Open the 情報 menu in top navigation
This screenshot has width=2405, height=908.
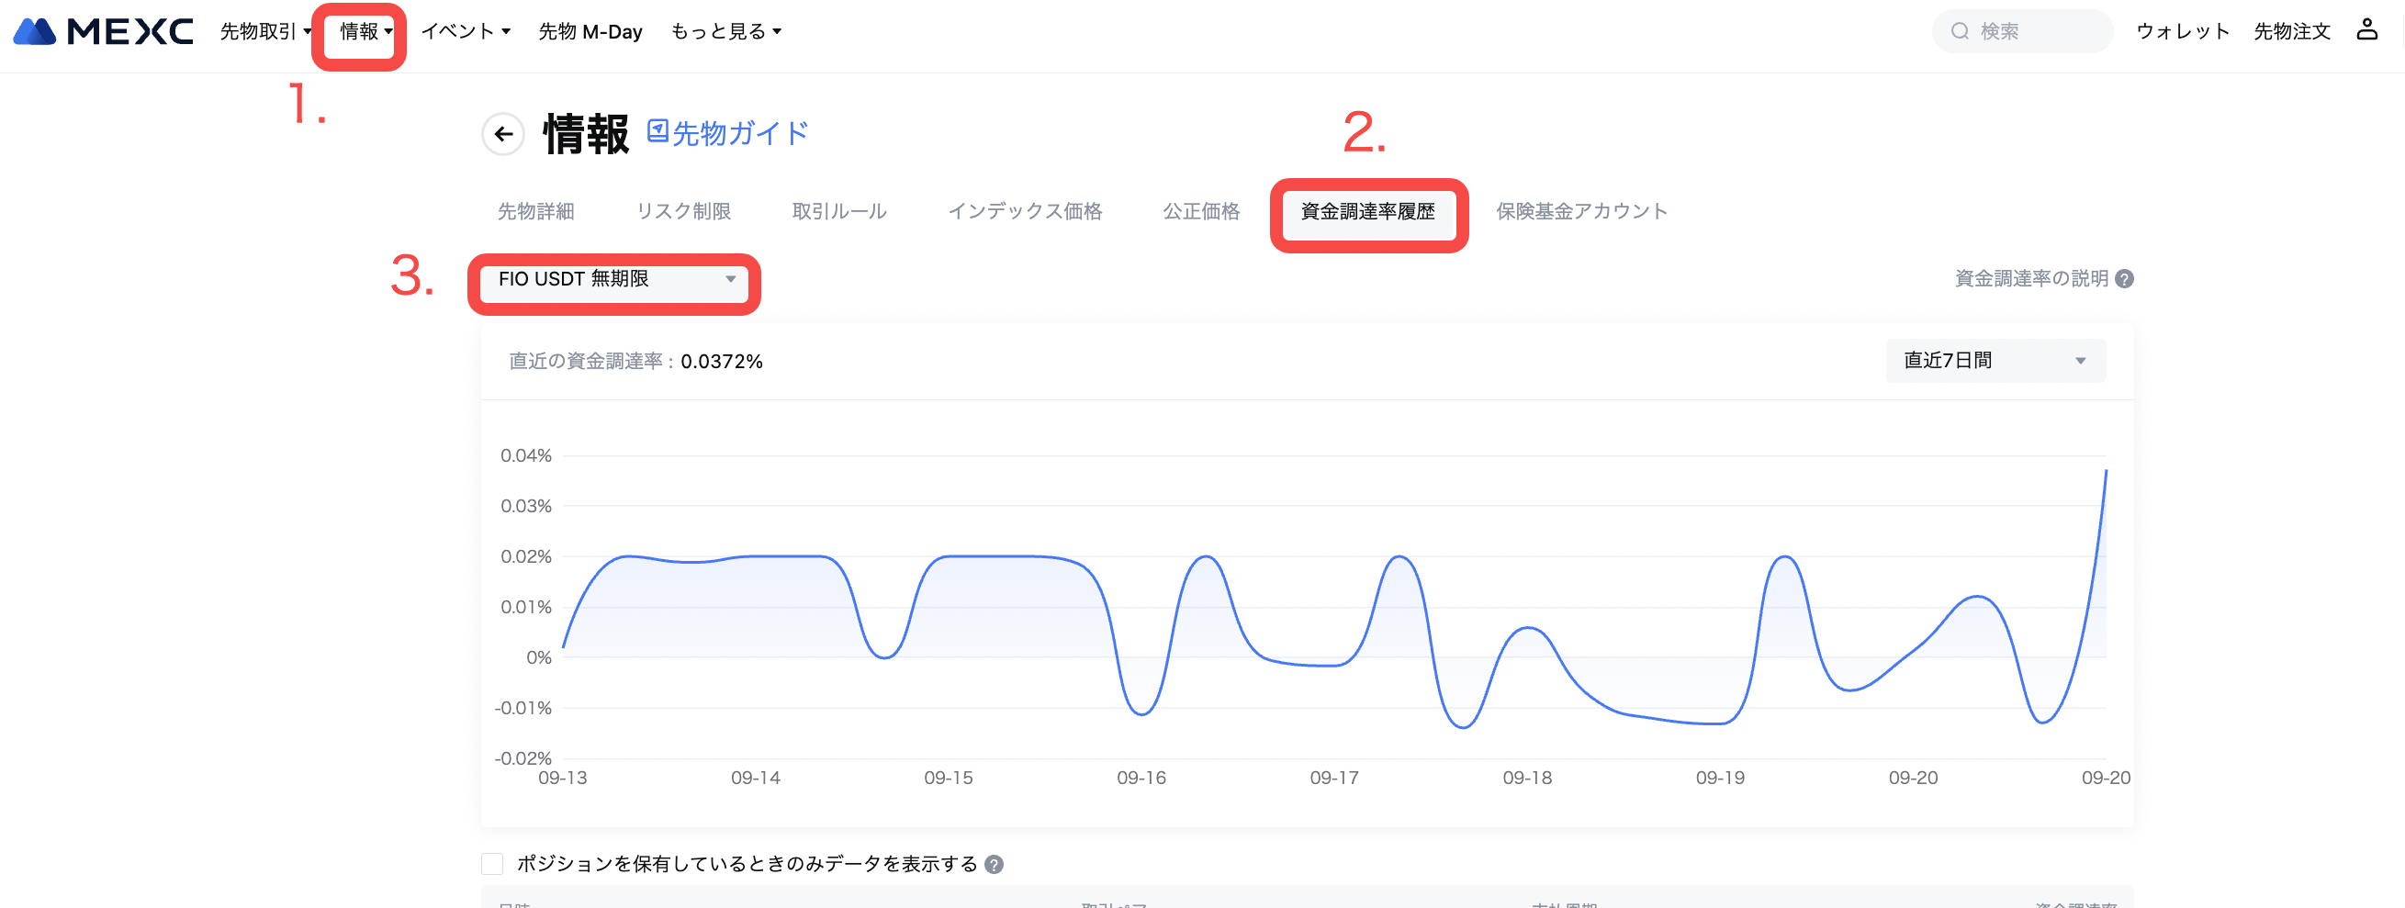click(x=365, y=32)
